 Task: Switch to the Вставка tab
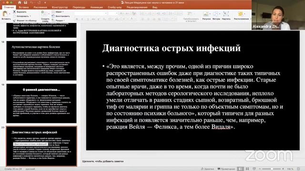[24, 7]
